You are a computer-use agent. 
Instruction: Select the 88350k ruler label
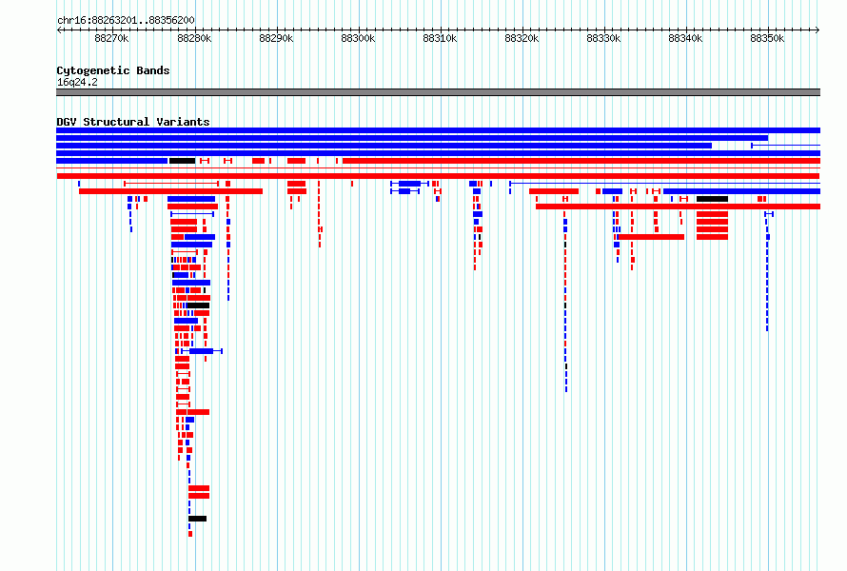pyautogui.click(x=767, y=38)
